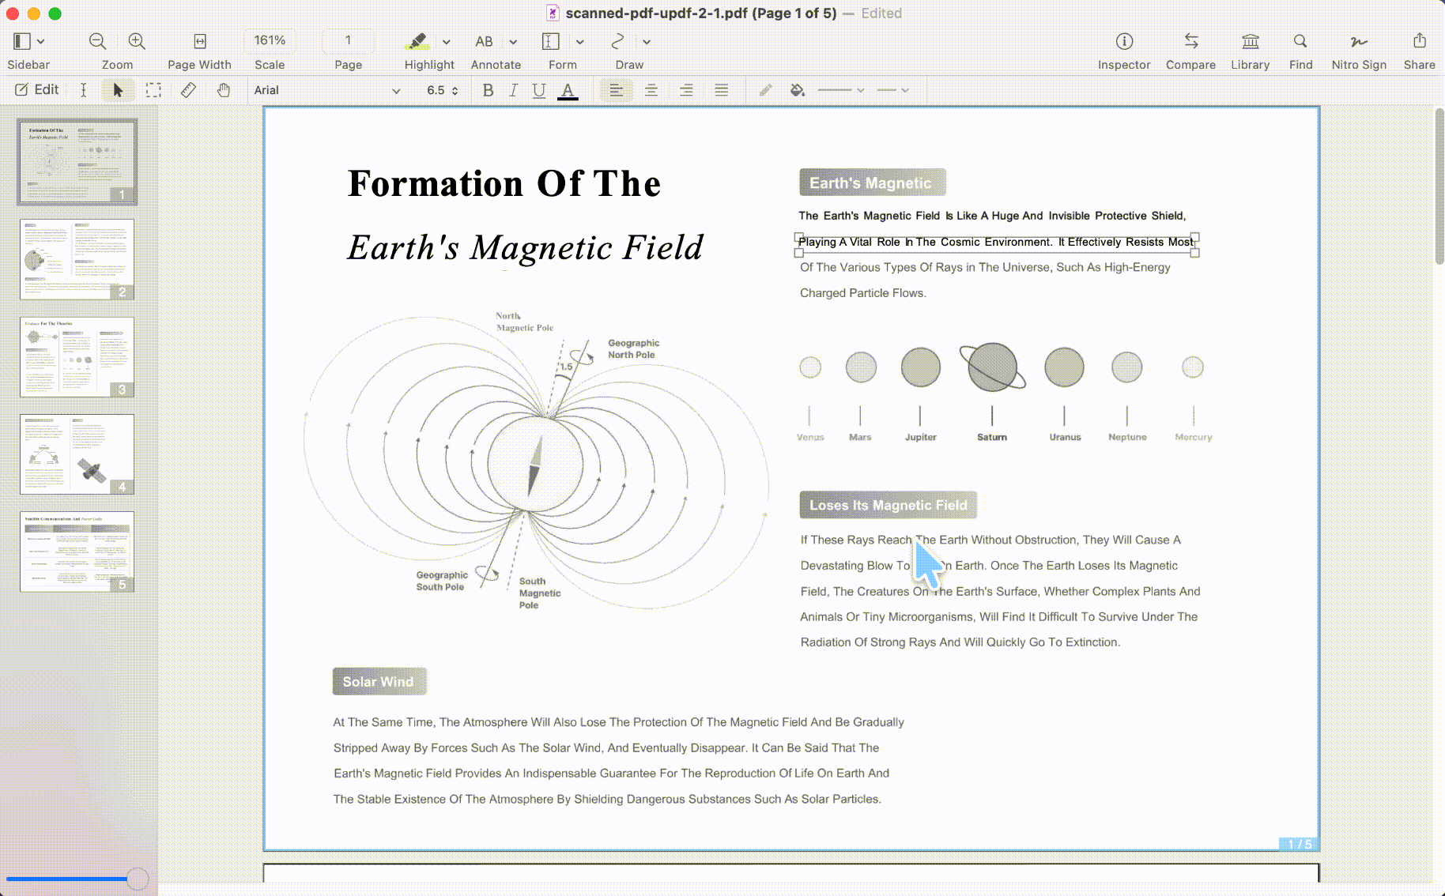Screen dimensions: 1445x896
Task: Select the stroke pencil color tool
Action: pos(765,90)
